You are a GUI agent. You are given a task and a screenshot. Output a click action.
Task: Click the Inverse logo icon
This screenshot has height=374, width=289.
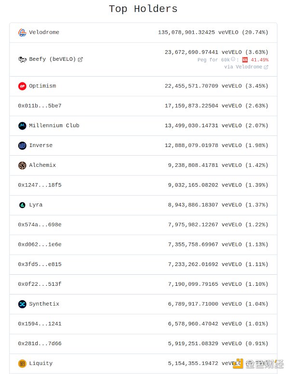tap(22, 146)
